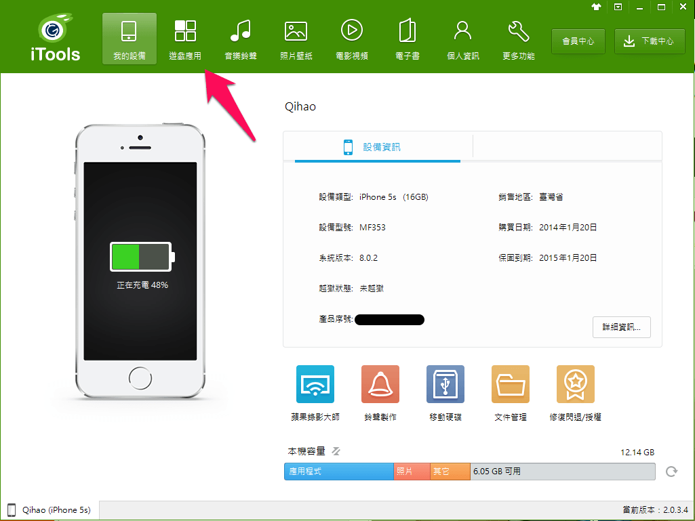Select Qihao (iPhone 5s) in status bar
This screenshot has height=521, width=695.
pos(49,510)
